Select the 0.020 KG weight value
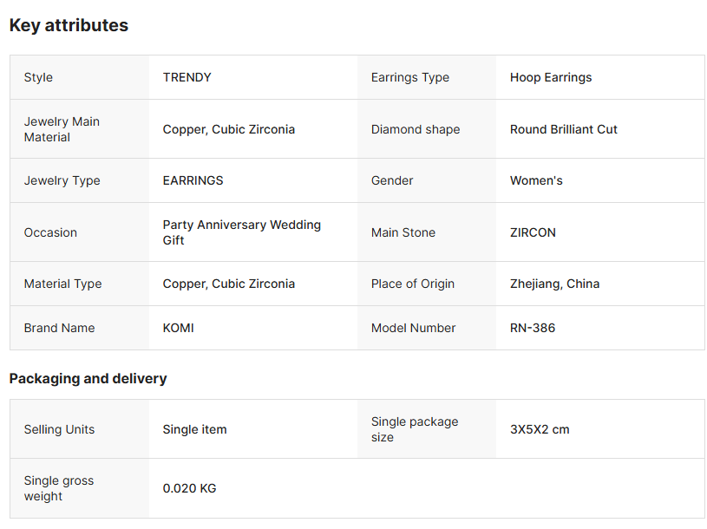The width and height of the screenshot is (707, 529). 189,488
